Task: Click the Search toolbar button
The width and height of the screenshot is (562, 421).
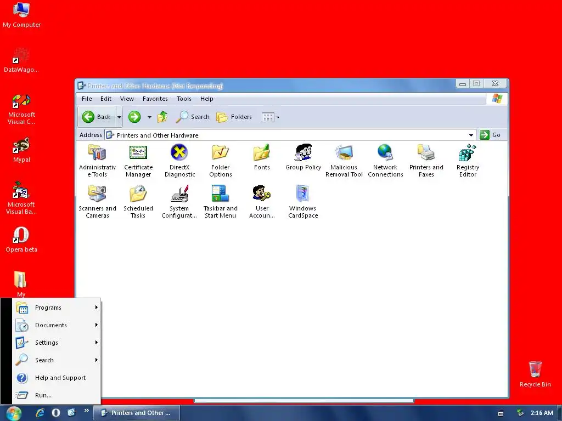Action: 193,117
